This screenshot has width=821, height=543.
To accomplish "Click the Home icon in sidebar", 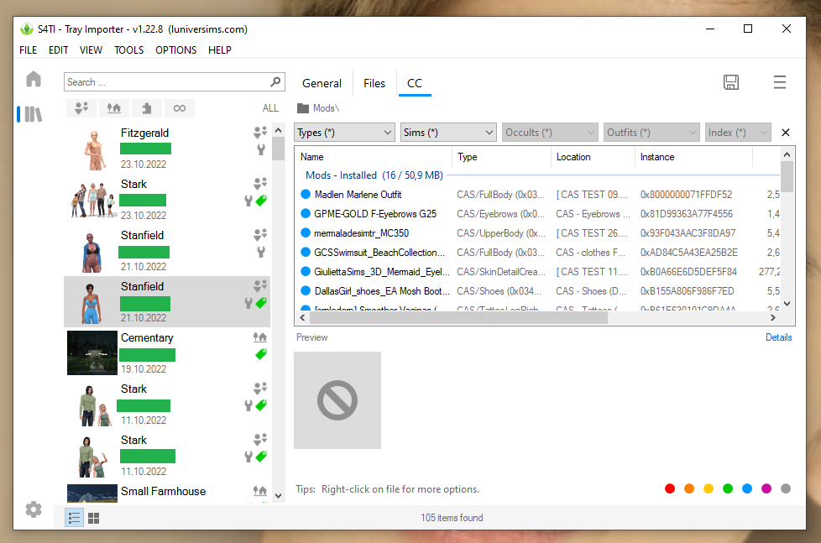I will click(x=34, y=80).
